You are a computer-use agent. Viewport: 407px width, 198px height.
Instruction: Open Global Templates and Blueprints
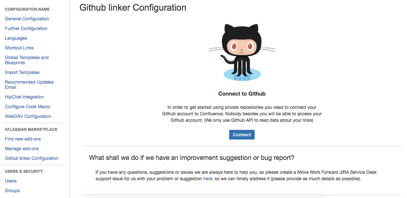27,60
